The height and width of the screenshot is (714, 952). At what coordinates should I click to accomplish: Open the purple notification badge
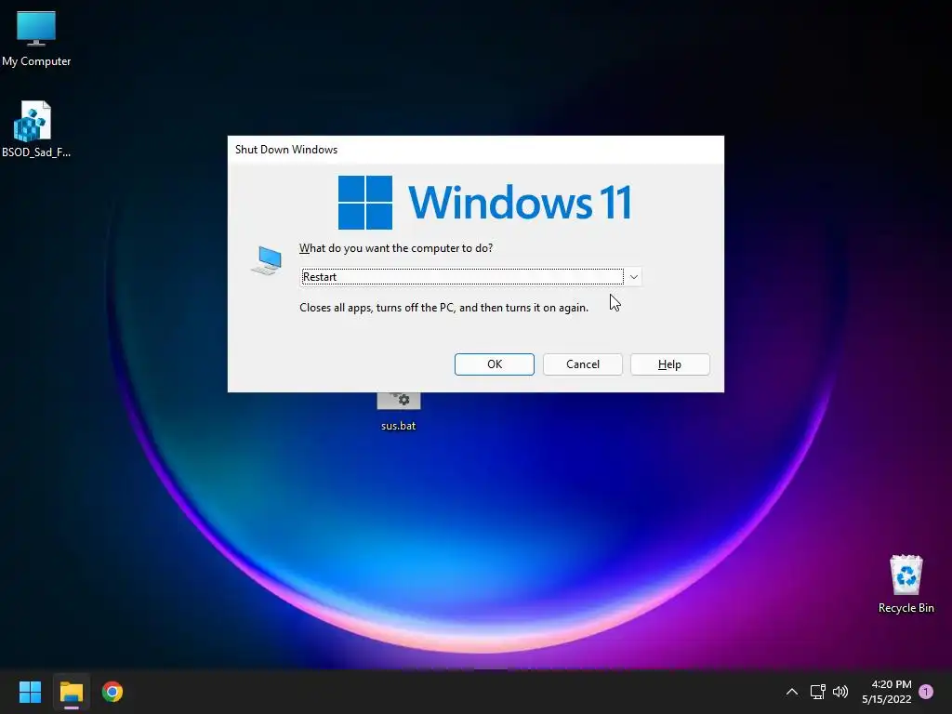tap(926, 692)
